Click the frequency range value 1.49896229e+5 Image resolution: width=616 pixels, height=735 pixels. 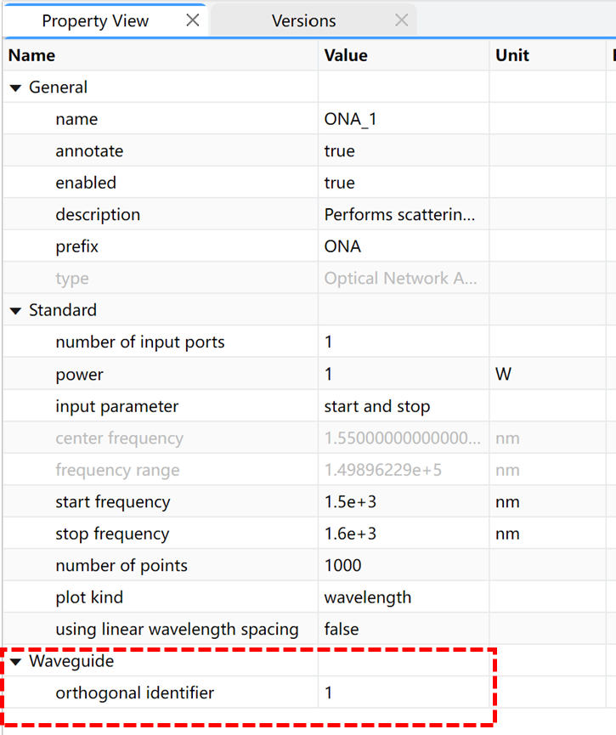(383, 470)
